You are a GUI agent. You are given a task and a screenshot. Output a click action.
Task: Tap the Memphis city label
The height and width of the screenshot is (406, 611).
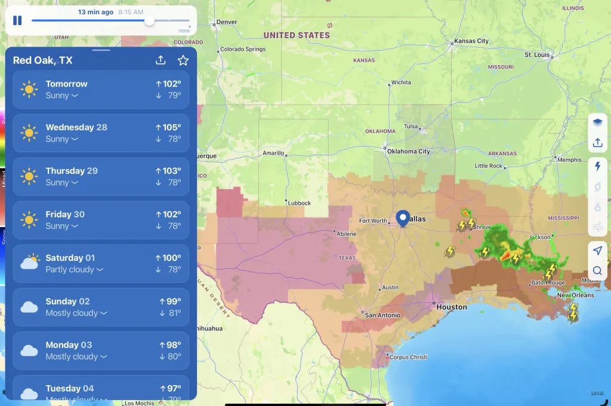click(x=569, y=160)
